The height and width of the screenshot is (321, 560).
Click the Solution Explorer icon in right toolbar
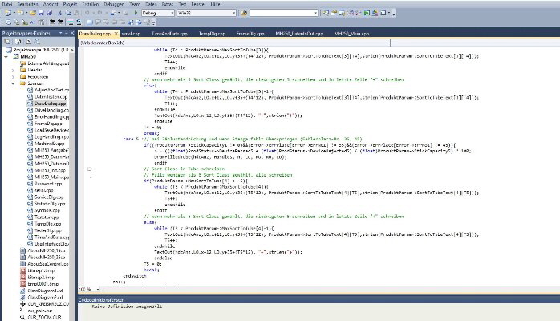[x=326, y=13]
